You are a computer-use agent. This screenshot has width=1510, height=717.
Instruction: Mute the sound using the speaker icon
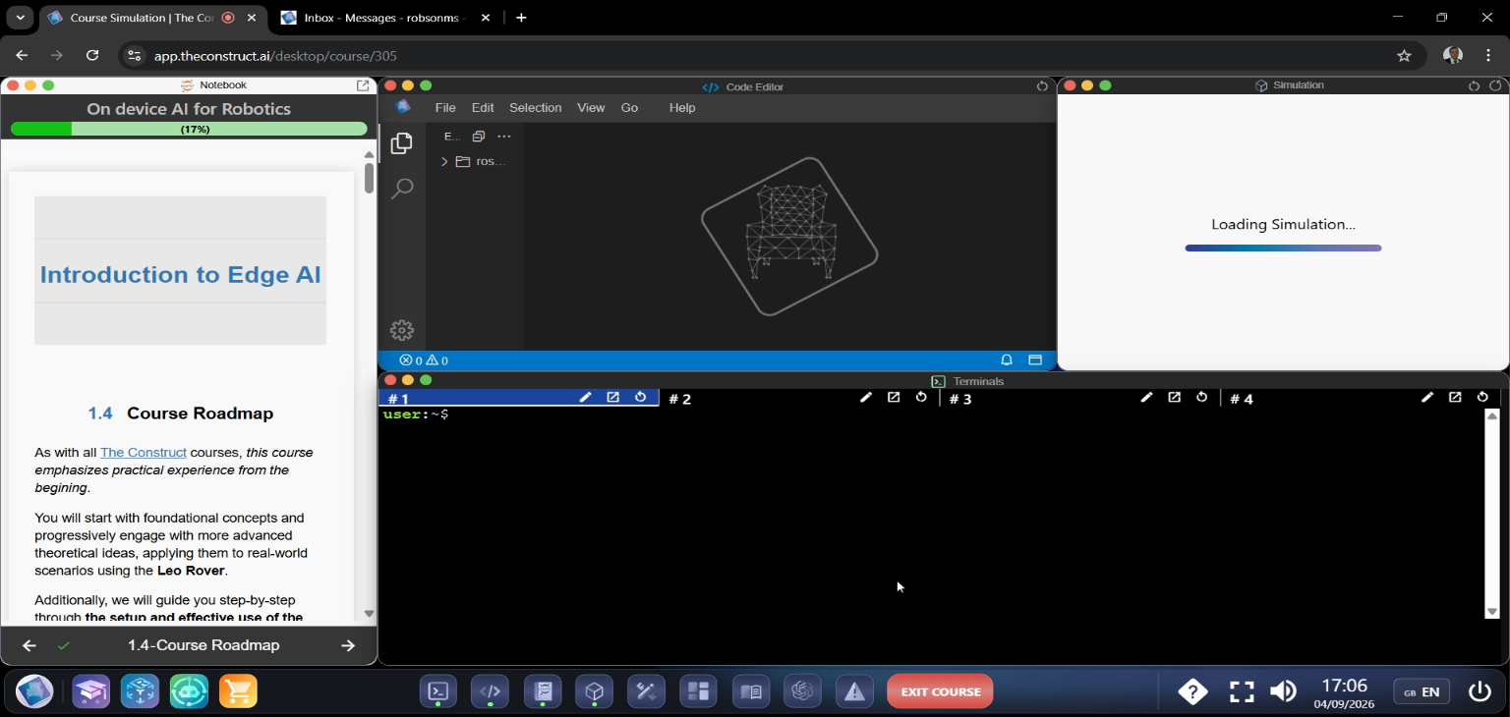tap(1283, 691)
